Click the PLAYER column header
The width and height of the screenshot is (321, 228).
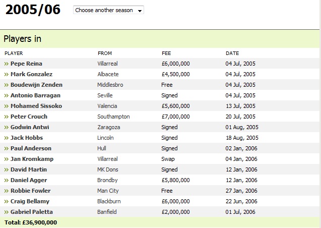(x=14, y=53)
